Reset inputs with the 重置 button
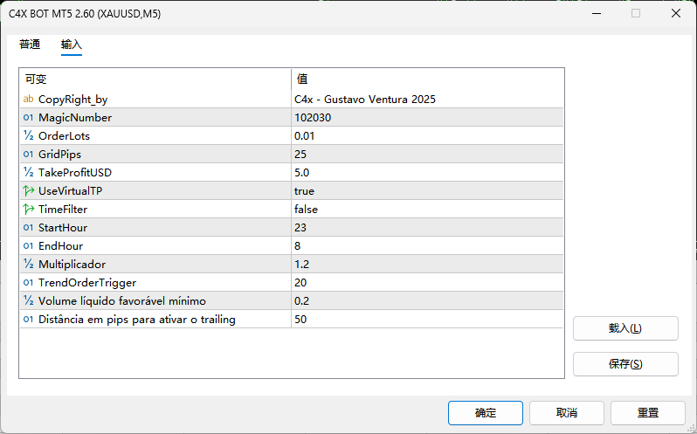 pos(648,413)
